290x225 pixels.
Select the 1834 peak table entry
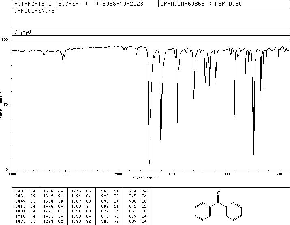point(25,211)
